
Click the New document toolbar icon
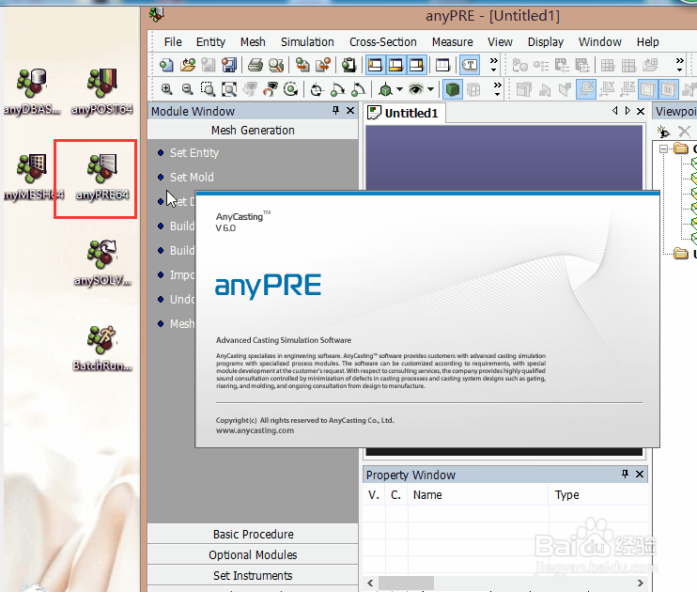[x=166, y=66]
